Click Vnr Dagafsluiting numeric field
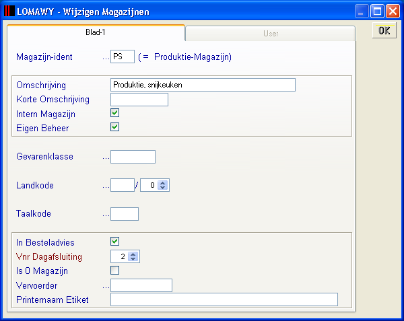404x321 pixels. (x=120, y=256)
